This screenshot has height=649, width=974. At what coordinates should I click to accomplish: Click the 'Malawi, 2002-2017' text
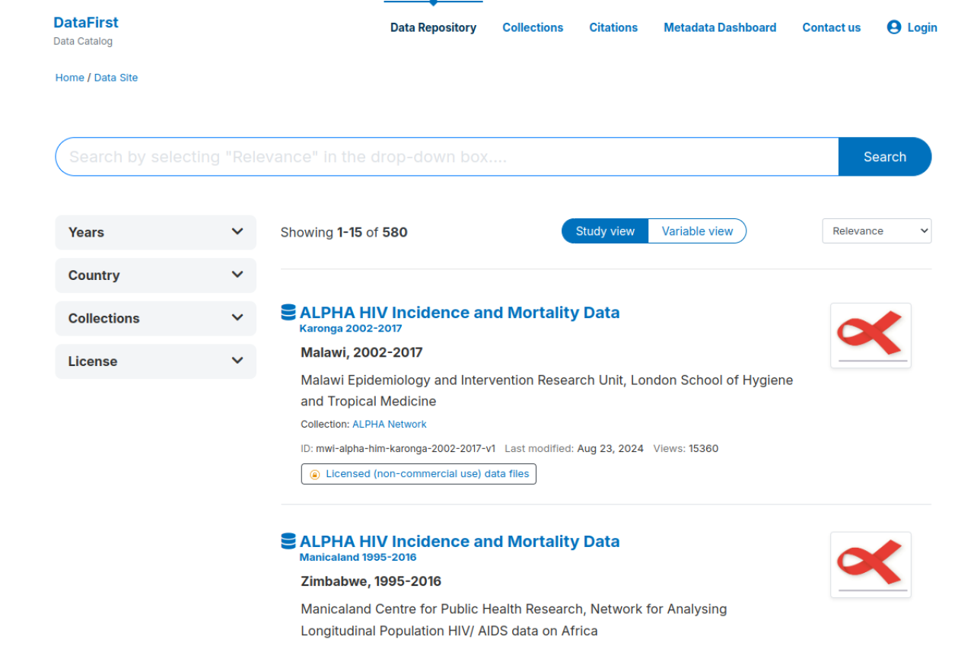361,352
